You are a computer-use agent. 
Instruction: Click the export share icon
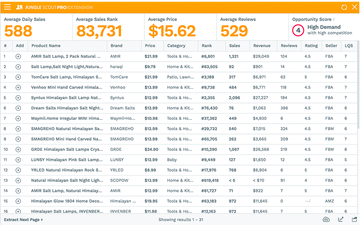coord(354,220)
